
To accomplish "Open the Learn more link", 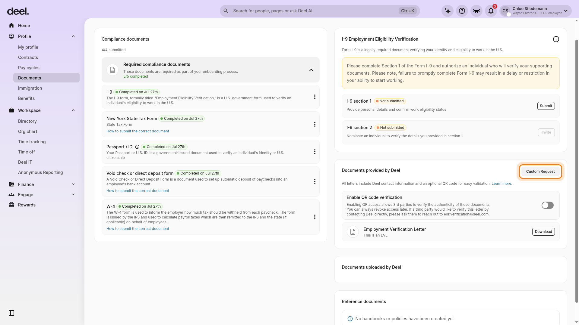I will pyautogui.click(x=501, y=184).
